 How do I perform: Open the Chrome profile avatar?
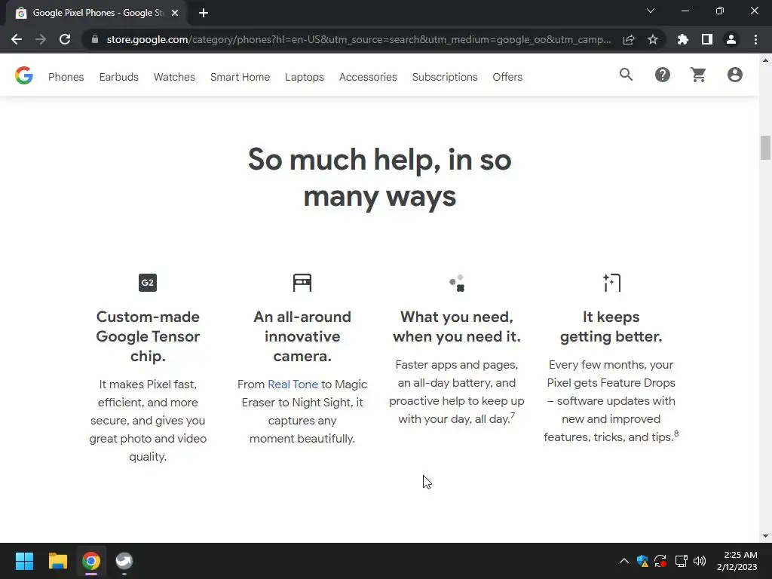pyautogui.click(x=731, y=39)
